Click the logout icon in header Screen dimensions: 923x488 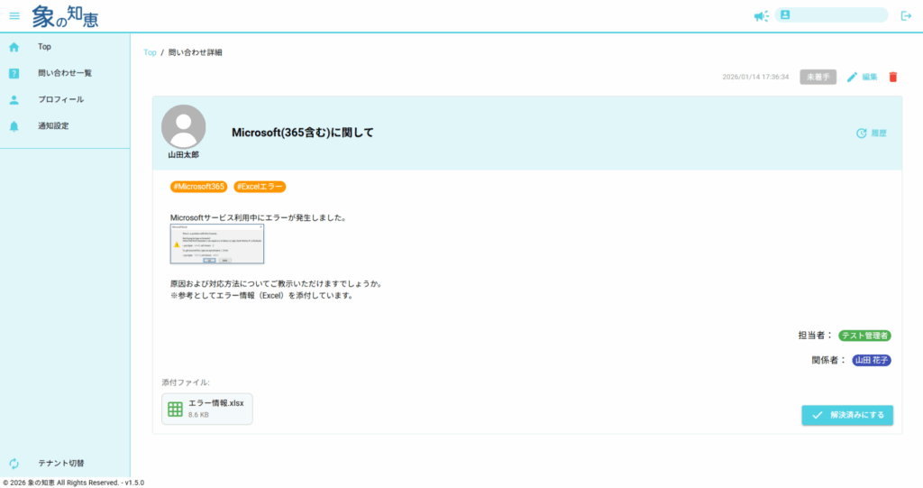pyautogui.click(x=906, y=15)
